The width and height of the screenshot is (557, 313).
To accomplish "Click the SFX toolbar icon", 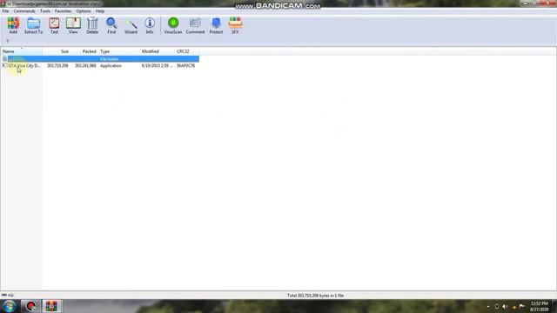I will (235, 25).
